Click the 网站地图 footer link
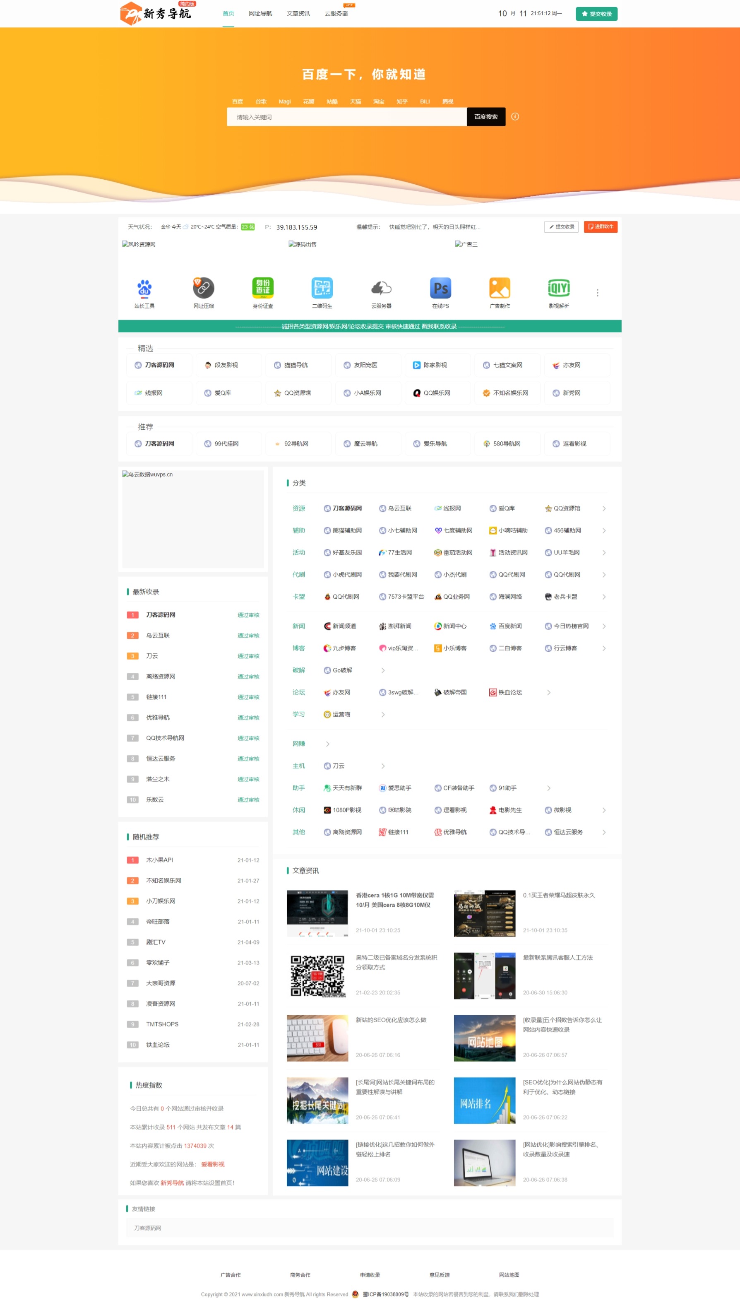This screenshot has width=740, height=1315. pyautogui.click(x=509, y=1275)
